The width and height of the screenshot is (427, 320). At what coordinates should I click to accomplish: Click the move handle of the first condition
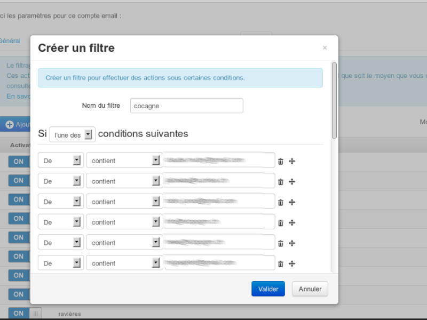click(x=292, y=162)
